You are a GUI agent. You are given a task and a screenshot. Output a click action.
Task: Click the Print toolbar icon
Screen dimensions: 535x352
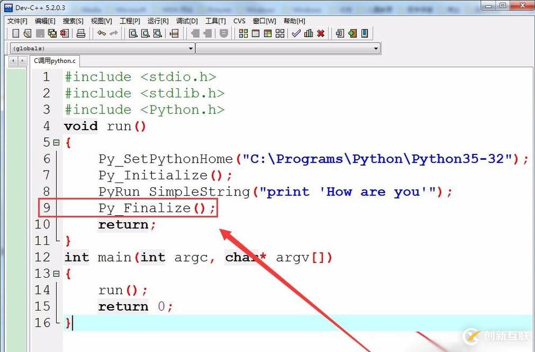coord(81,33)
